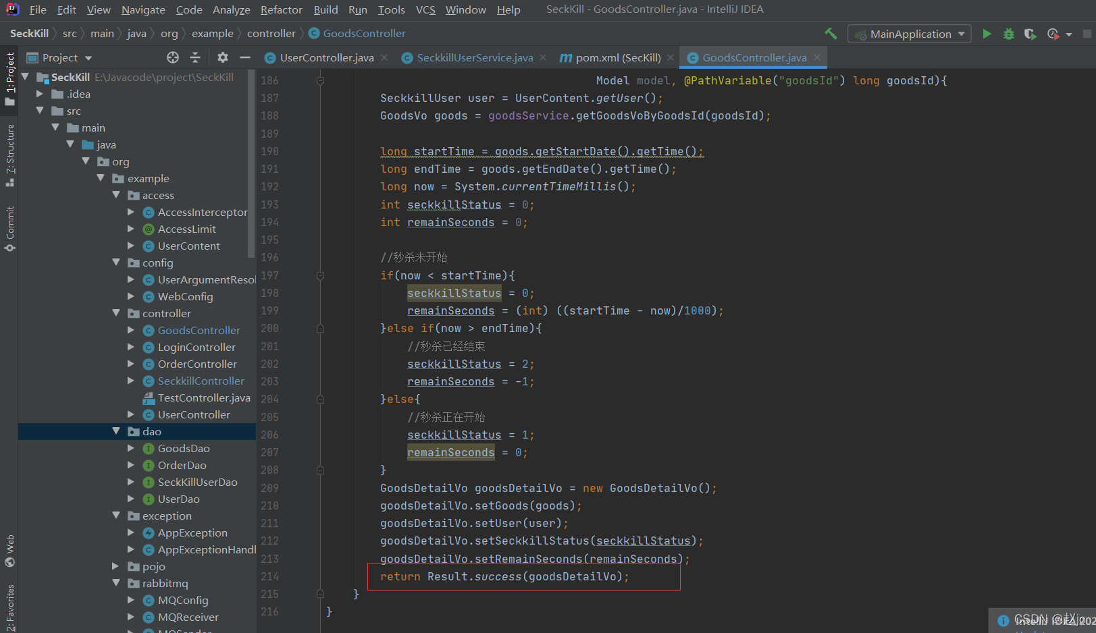Fold the else block at line 204
1096x633 pixels.
point(320,399)
